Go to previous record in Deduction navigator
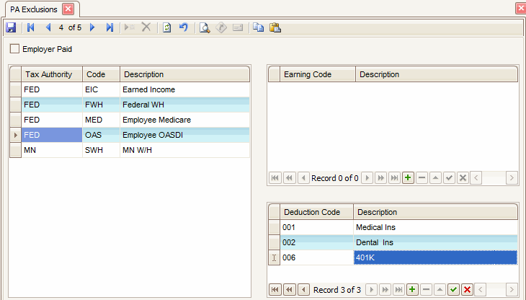 (x=303, y=289)
